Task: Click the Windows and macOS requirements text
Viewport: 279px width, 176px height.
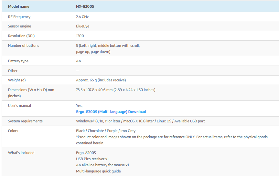Action: pyautogui.click(x=140, y=121)
